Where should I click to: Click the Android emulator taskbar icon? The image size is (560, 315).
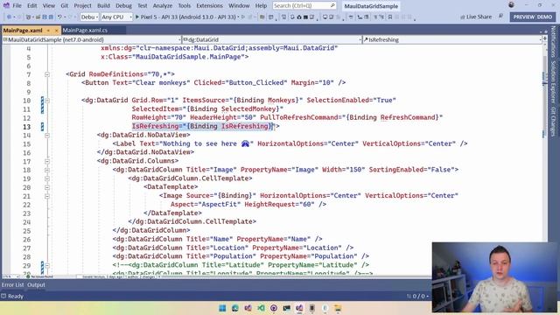tap(311, 308)
